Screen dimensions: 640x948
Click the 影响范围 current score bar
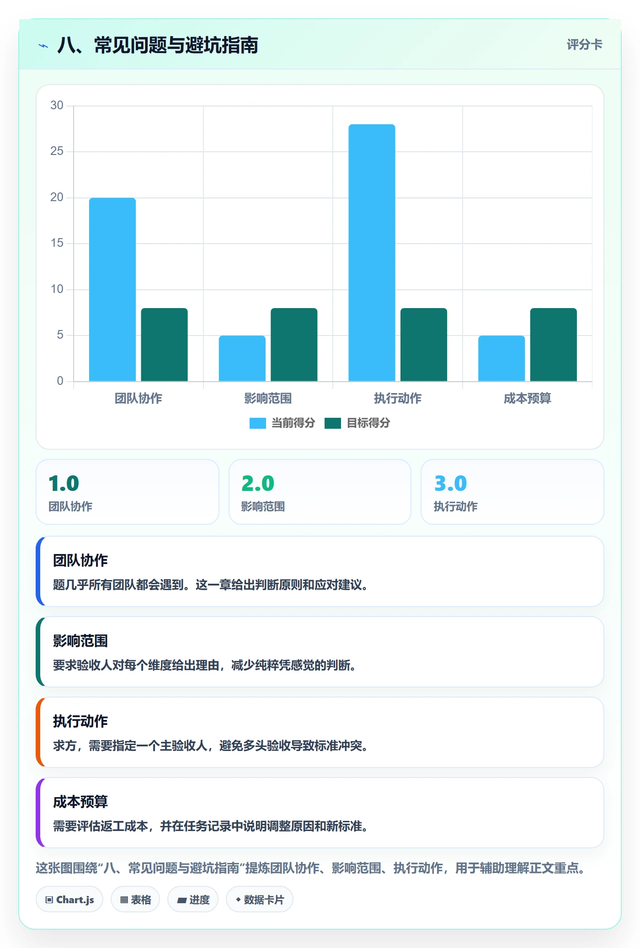pyautogui.click(x=242, y=358)
